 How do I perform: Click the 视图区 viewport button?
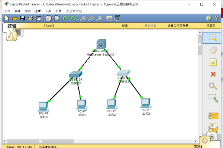pos(211,26)
